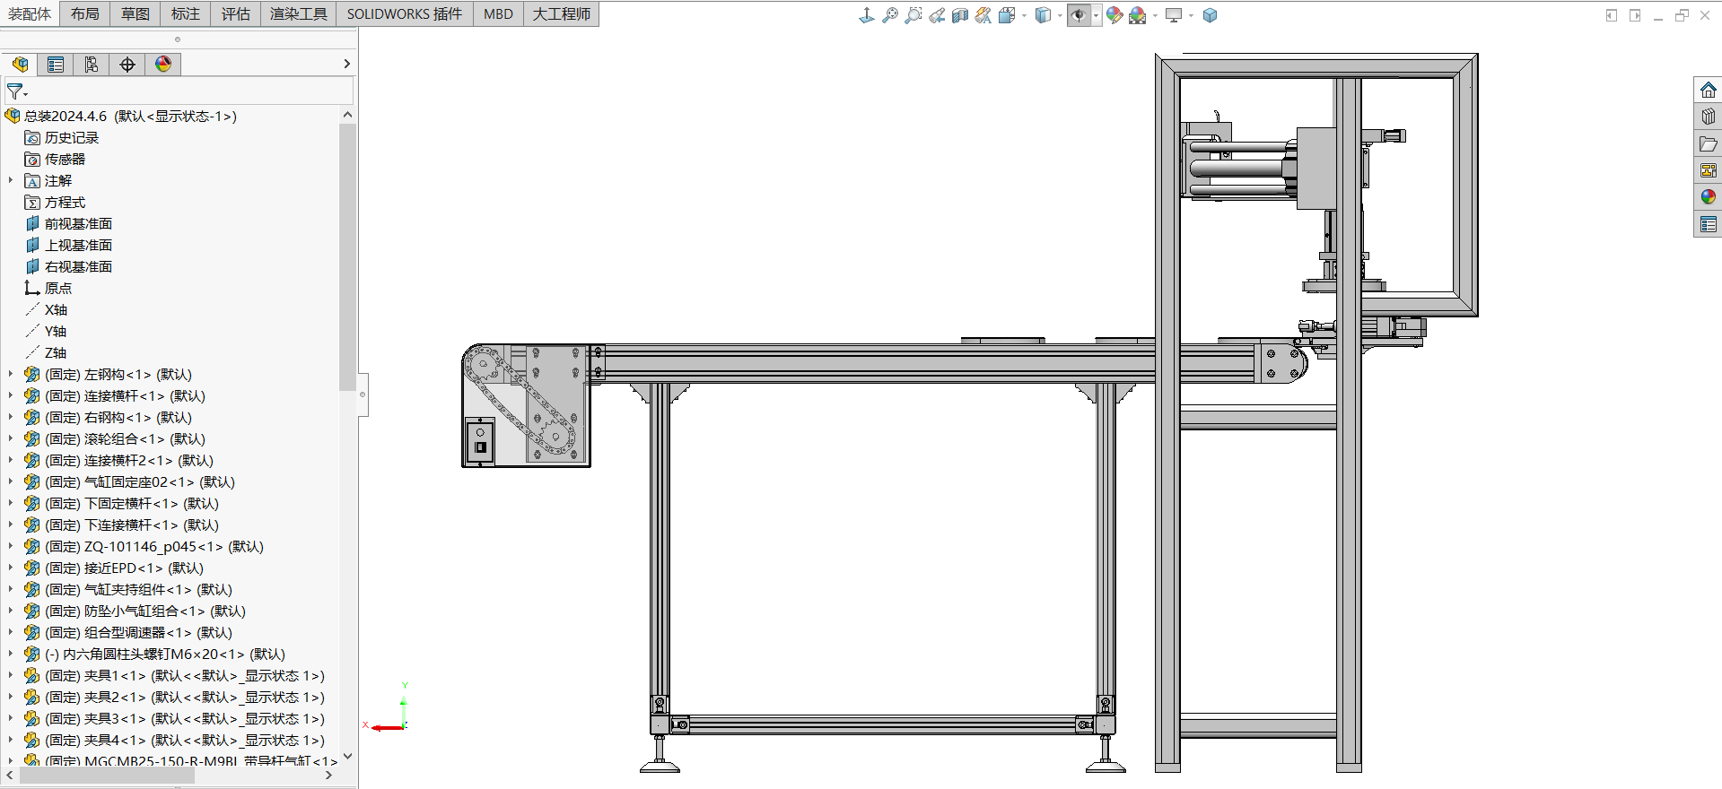Switch to the DimXpertManager crosshair tab

(x=127, y=64)
